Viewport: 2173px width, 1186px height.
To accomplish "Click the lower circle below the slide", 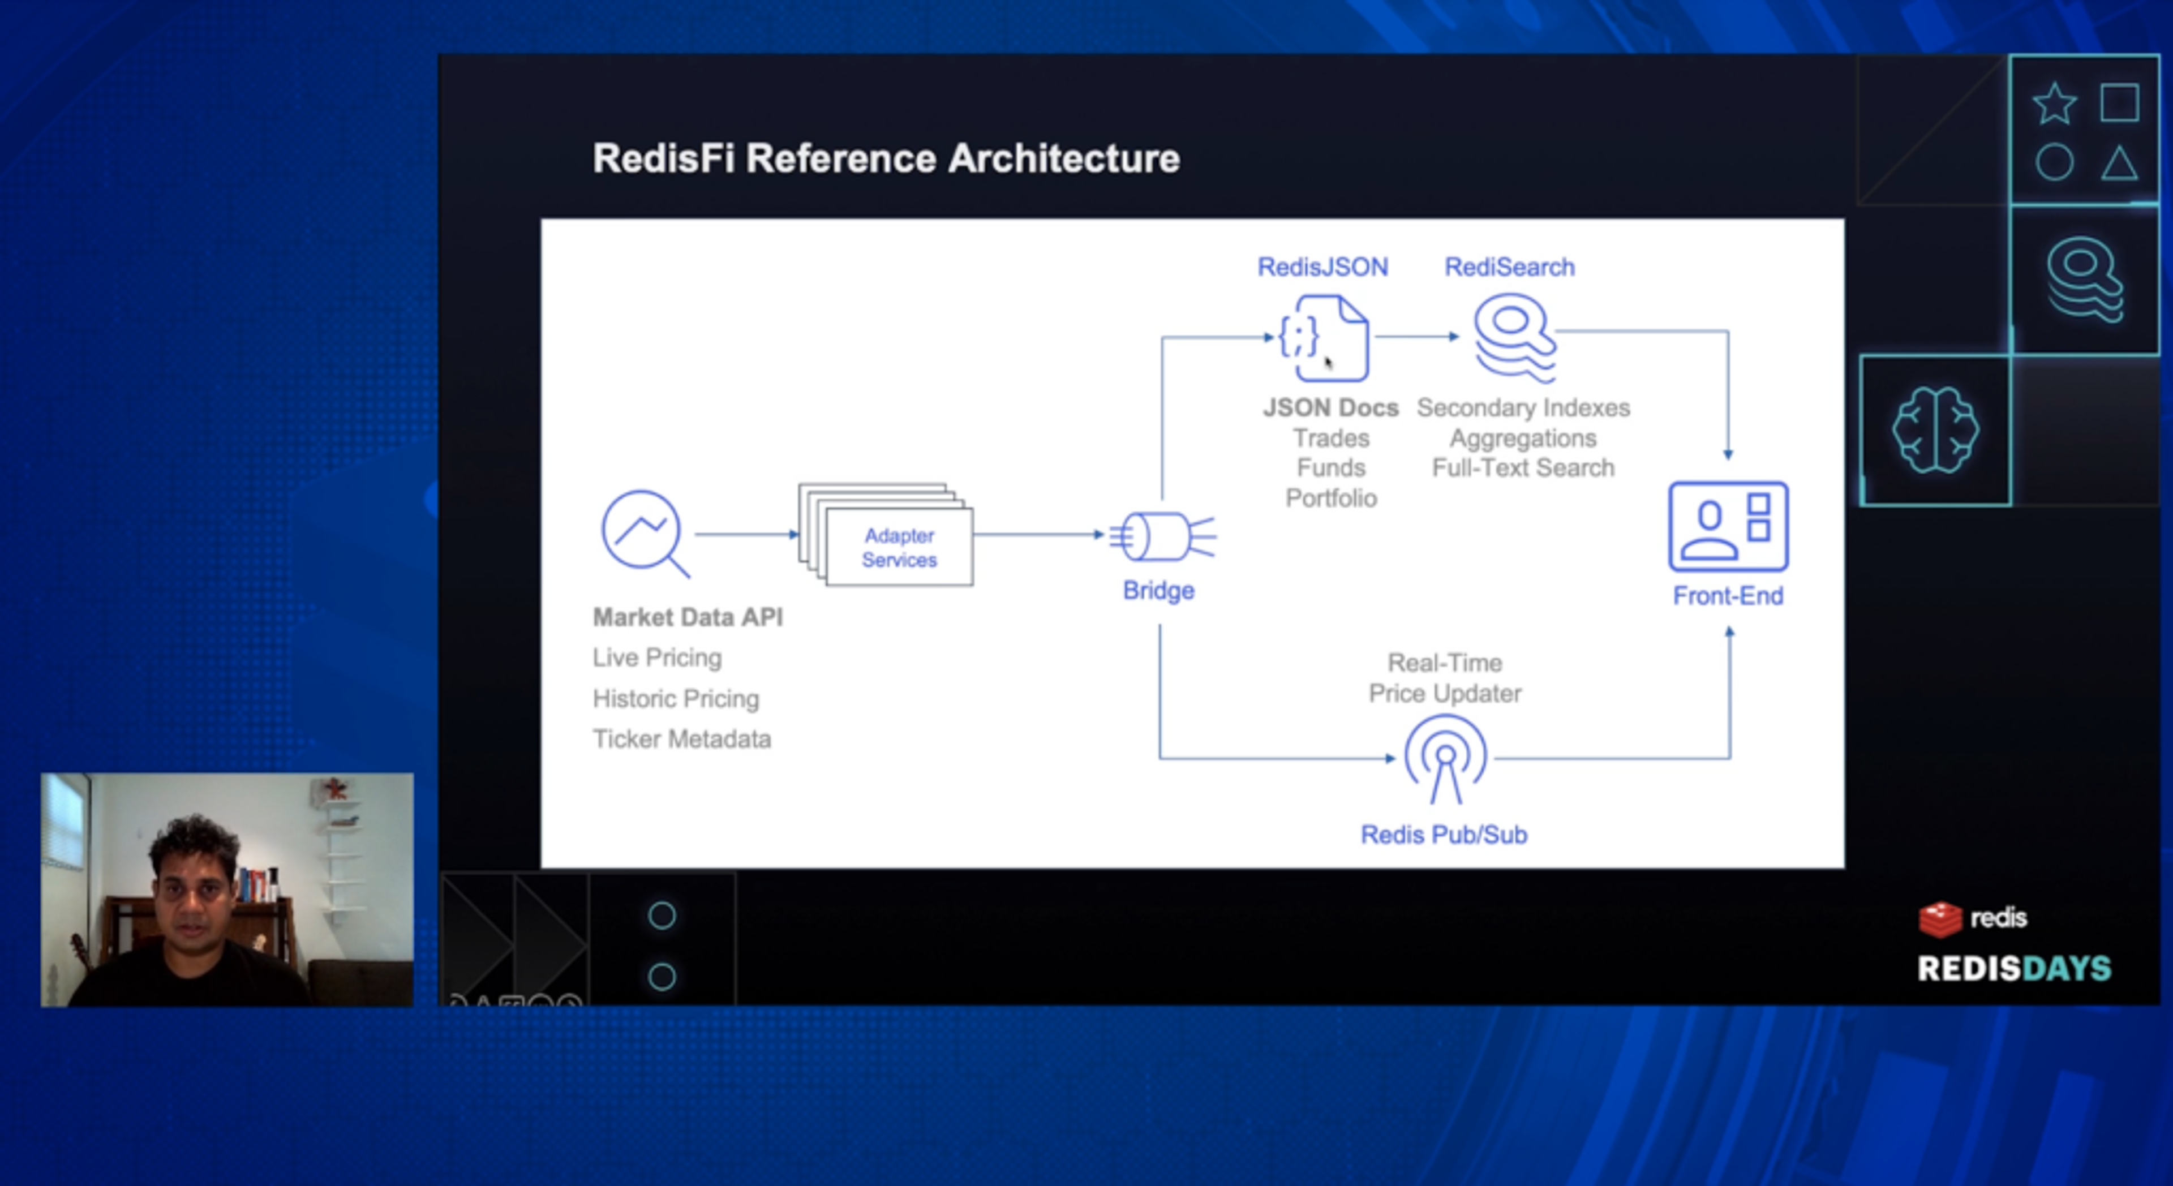I will pos(662,977).
